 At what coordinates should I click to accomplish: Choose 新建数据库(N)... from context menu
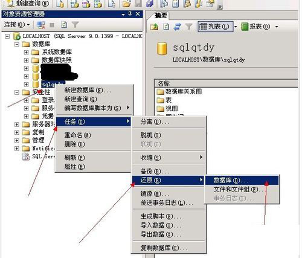[x=94, y=90]
